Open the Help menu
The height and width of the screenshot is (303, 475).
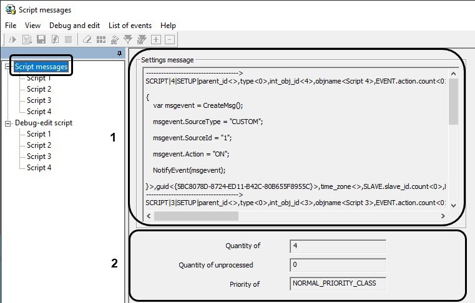click(168, 26)
